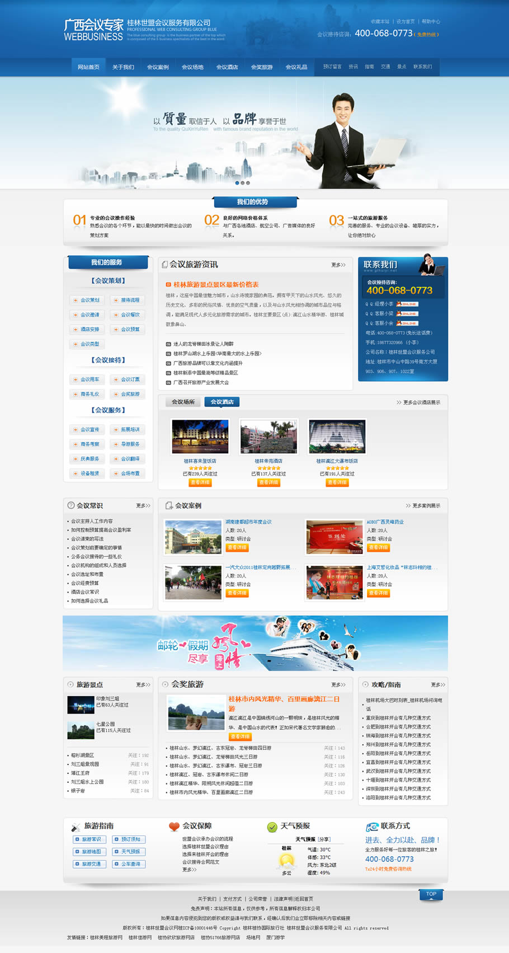
Task: Open 桂林旅游景点景区最新价格表 headline
Action: pos(216,284)
